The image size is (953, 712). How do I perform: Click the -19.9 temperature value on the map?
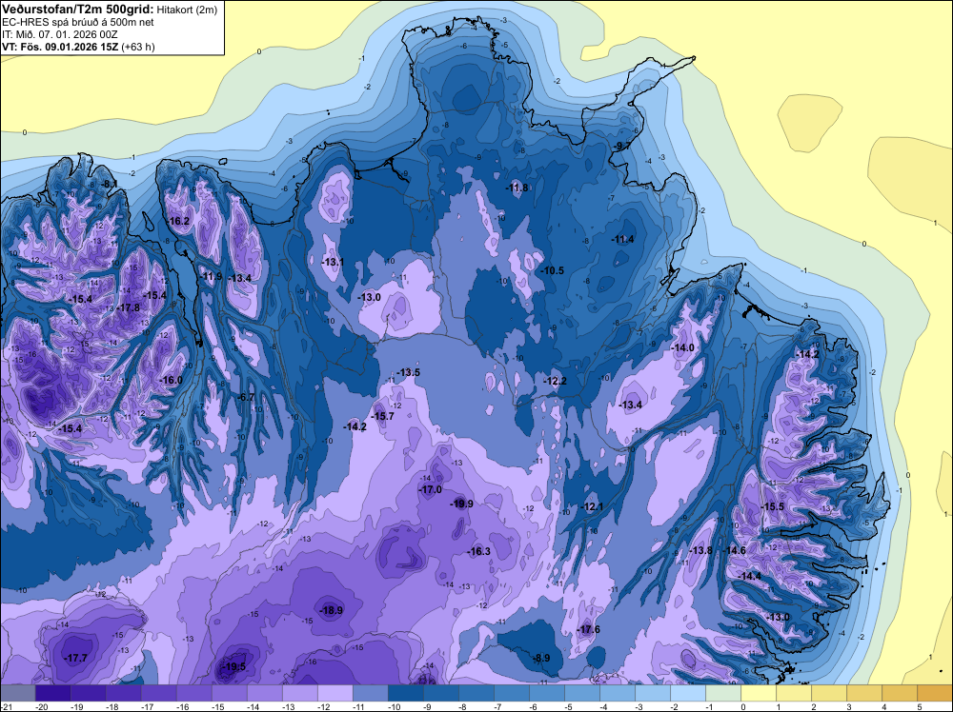(x=461, y=504)
